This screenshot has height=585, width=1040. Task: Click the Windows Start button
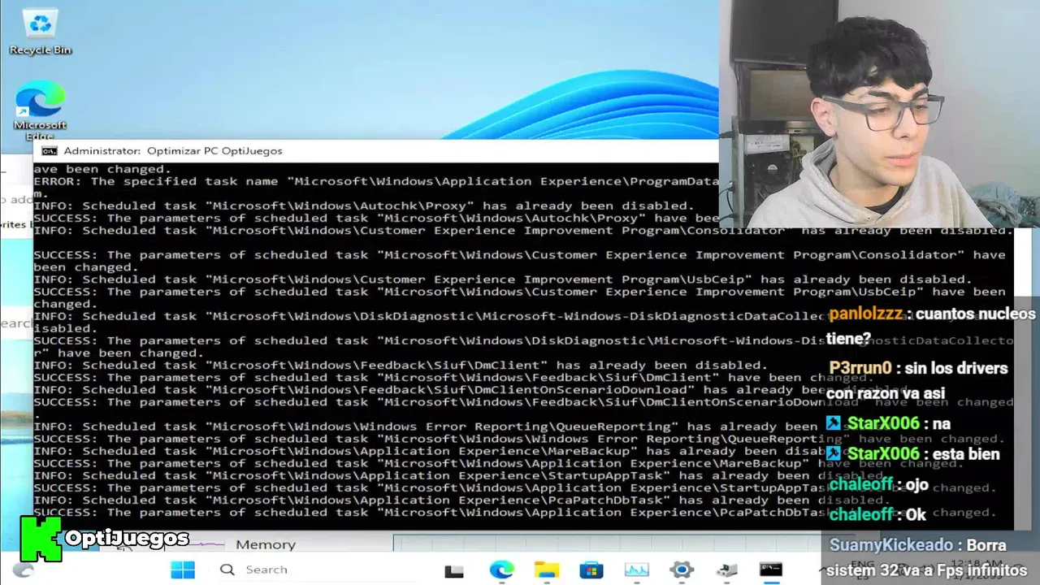coord(183,570)
